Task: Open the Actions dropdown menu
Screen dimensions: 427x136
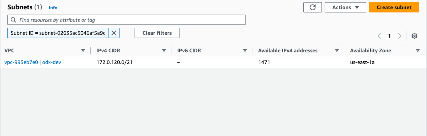Action: pos(345,7)
